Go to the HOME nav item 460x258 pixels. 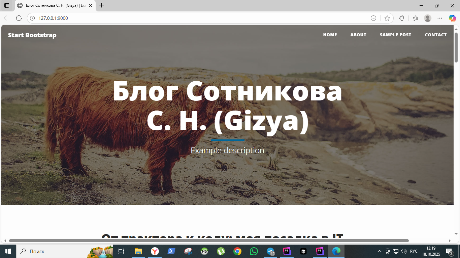click(x=330, y=35)
